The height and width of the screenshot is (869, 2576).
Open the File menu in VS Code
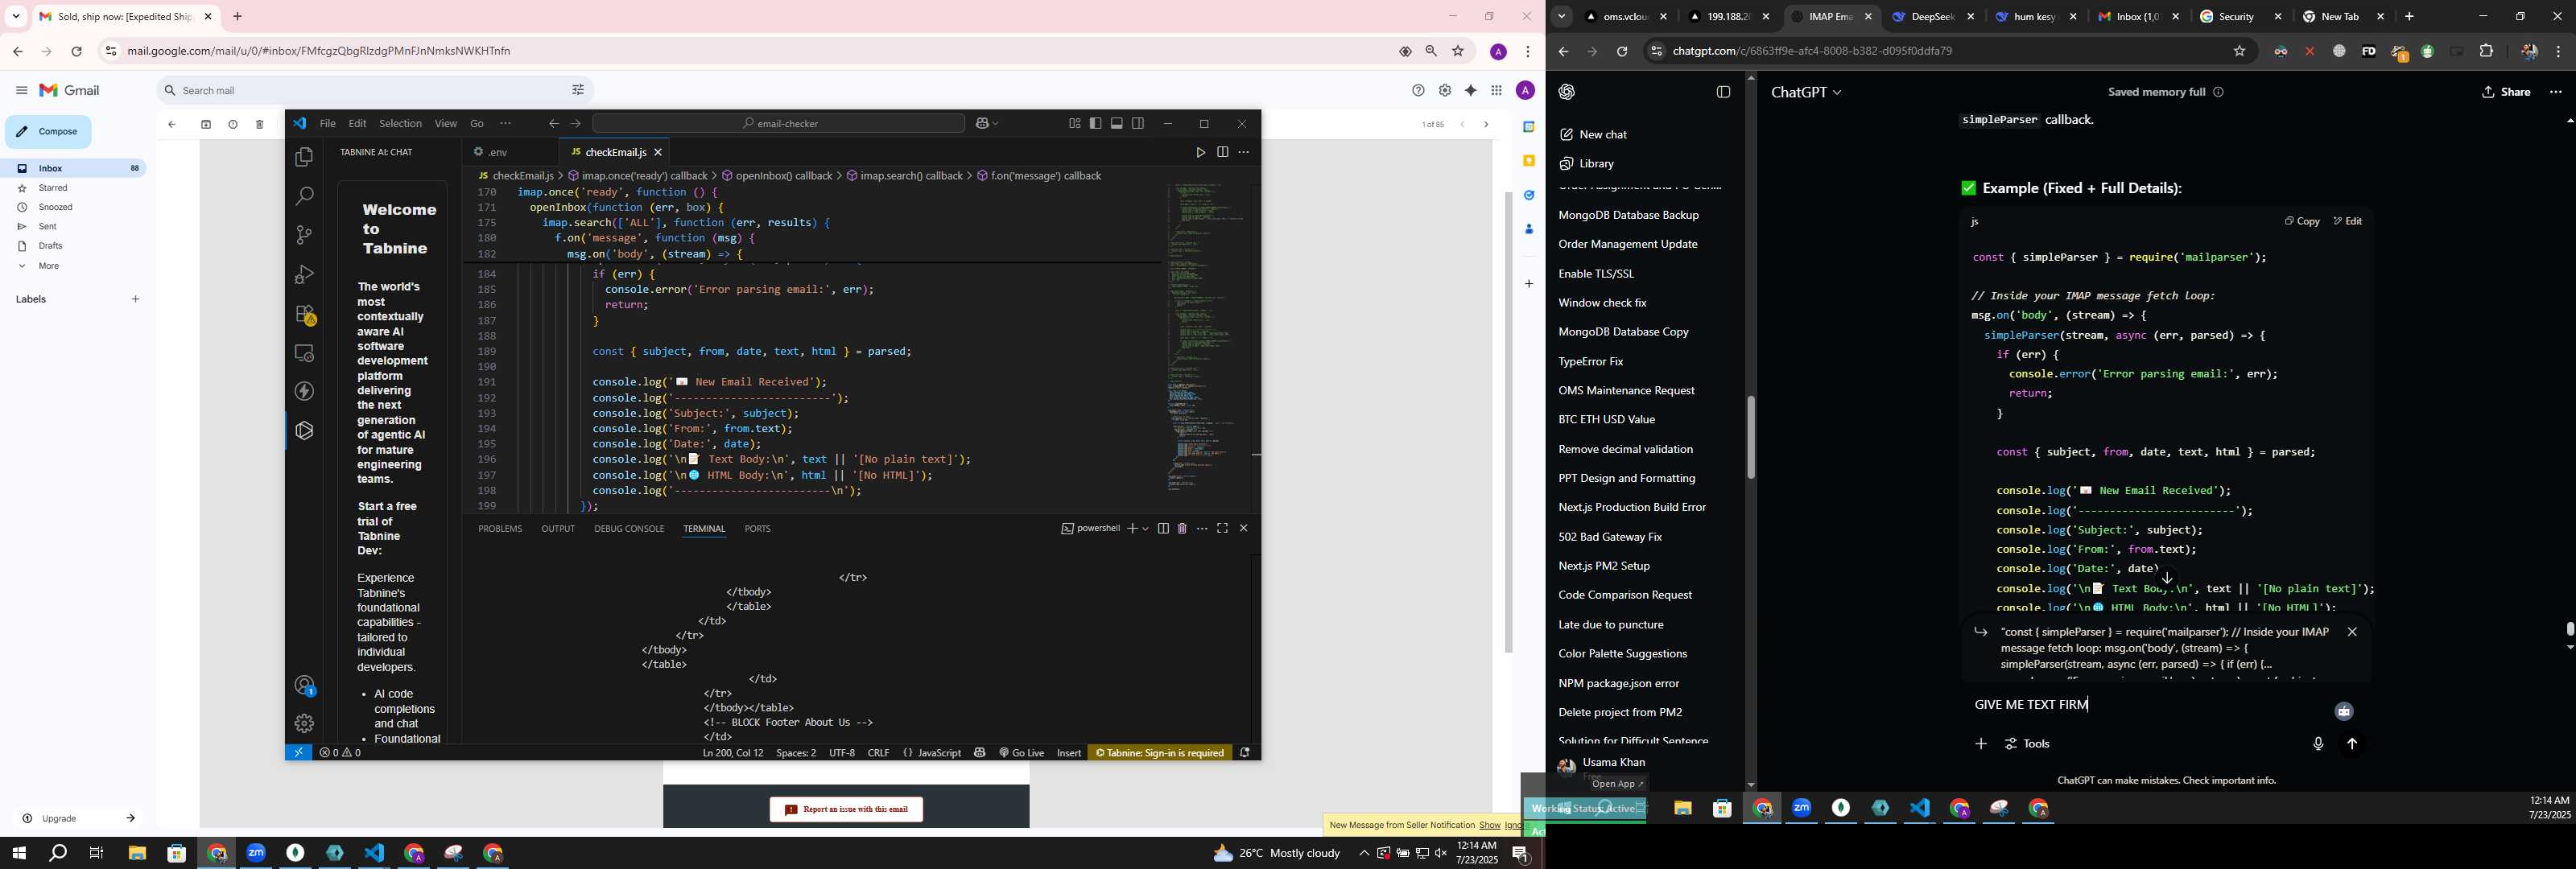328,124
